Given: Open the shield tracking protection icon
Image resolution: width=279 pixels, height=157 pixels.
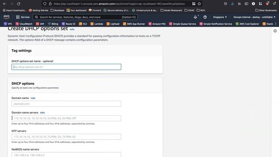Looking at the screenshot, I should (x=45, y=4).
